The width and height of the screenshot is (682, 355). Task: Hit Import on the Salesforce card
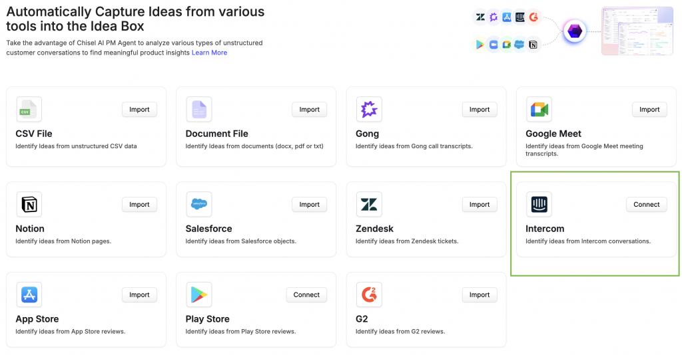pos(309,205)
